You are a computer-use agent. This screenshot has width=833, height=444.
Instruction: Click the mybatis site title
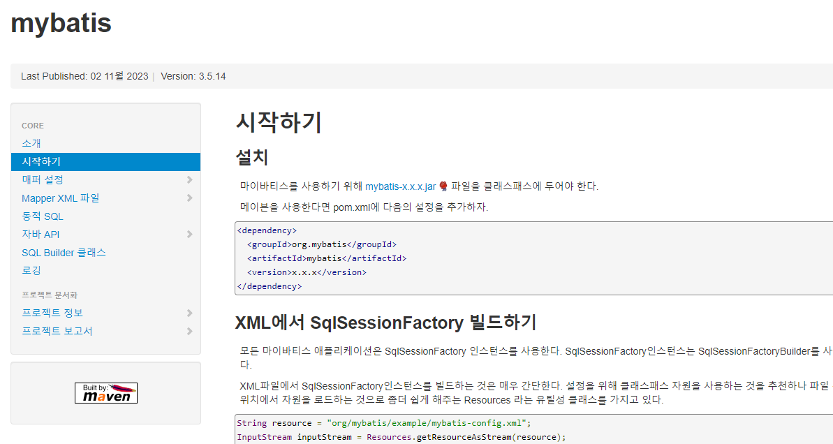coord(61,23)
